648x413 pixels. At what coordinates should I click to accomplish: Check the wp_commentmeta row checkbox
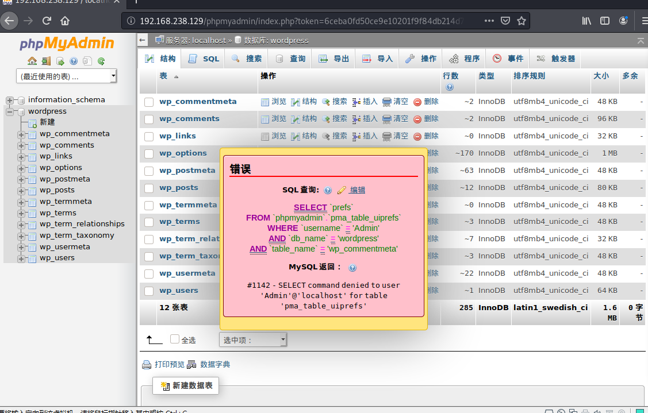[x=149, y=102]
